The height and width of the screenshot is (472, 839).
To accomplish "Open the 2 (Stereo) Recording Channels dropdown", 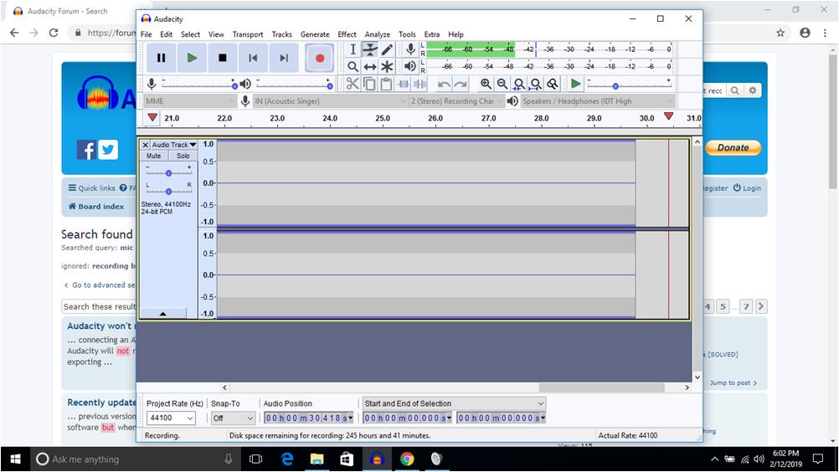I will tap(456, 101).
